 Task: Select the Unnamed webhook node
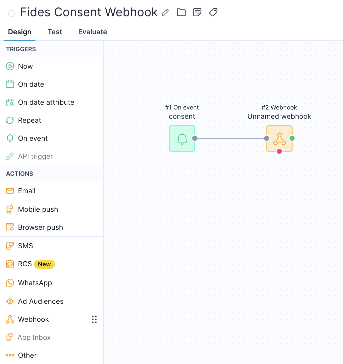279,138
